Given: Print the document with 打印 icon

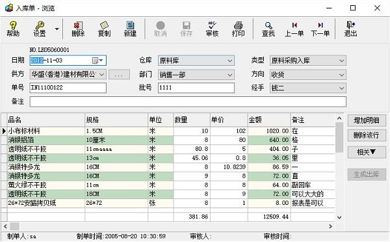Looking at the screenshot, I should point(238,29).
